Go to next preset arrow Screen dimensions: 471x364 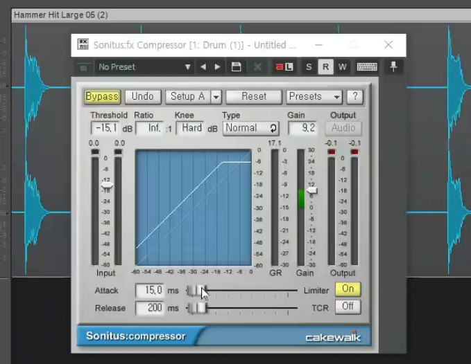pyautogui.click(x=218, y=67)
